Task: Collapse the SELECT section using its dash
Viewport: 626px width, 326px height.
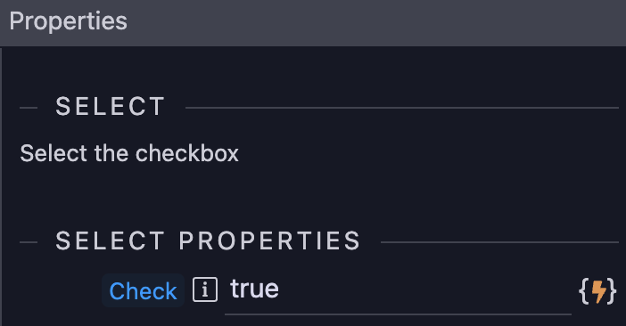Action: coord(29,108)
